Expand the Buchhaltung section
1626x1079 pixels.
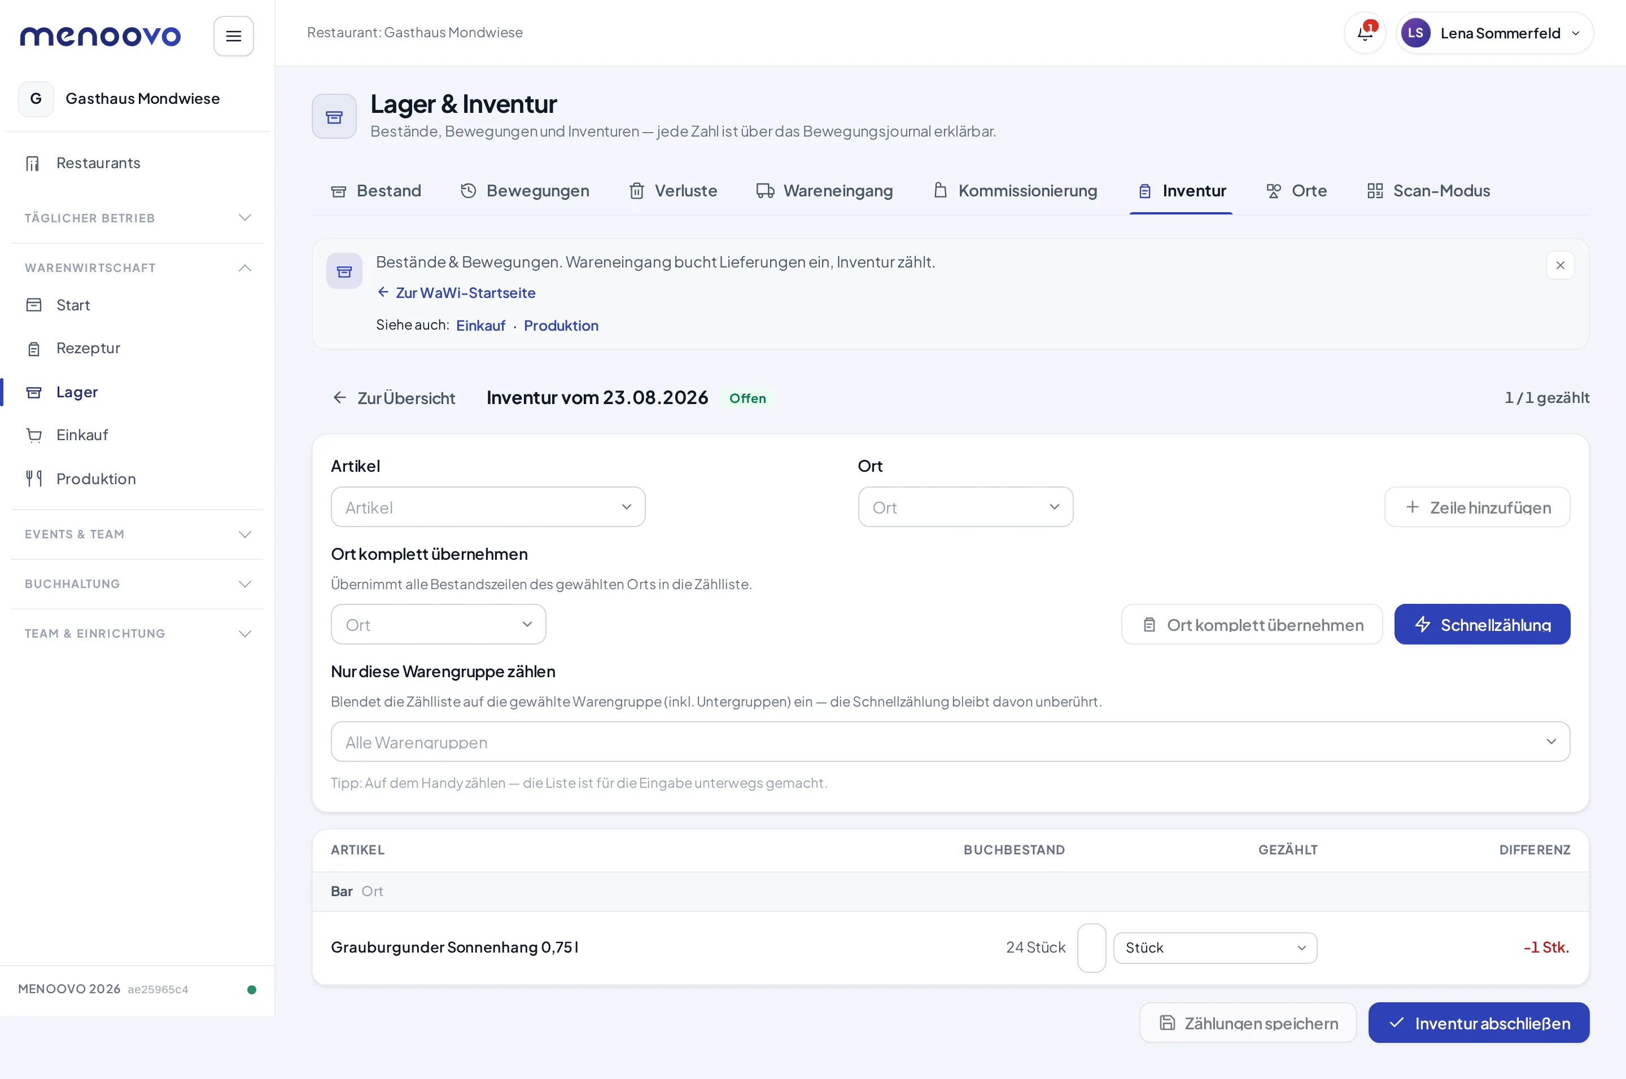tap(137, 584)
